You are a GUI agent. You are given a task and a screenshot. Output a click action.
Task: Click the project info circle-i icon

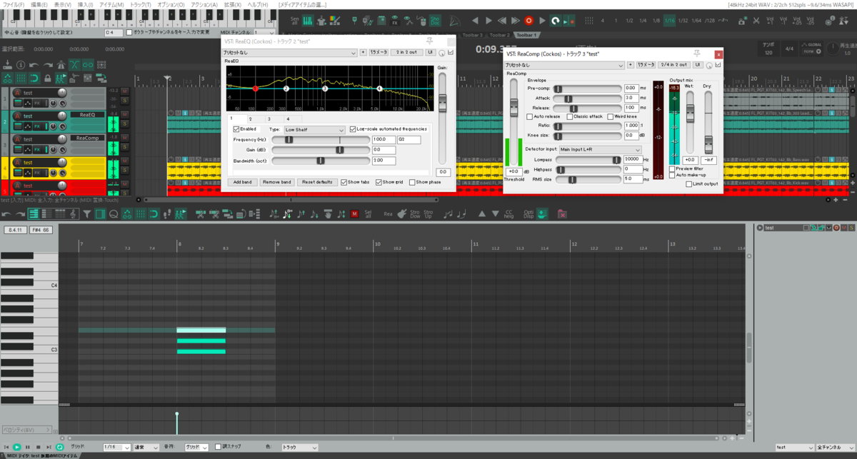[21, 65]
